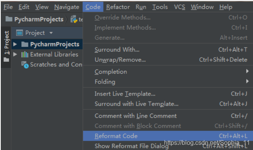Choose Show Reformat File Dialog

click(x=168, y=146)
